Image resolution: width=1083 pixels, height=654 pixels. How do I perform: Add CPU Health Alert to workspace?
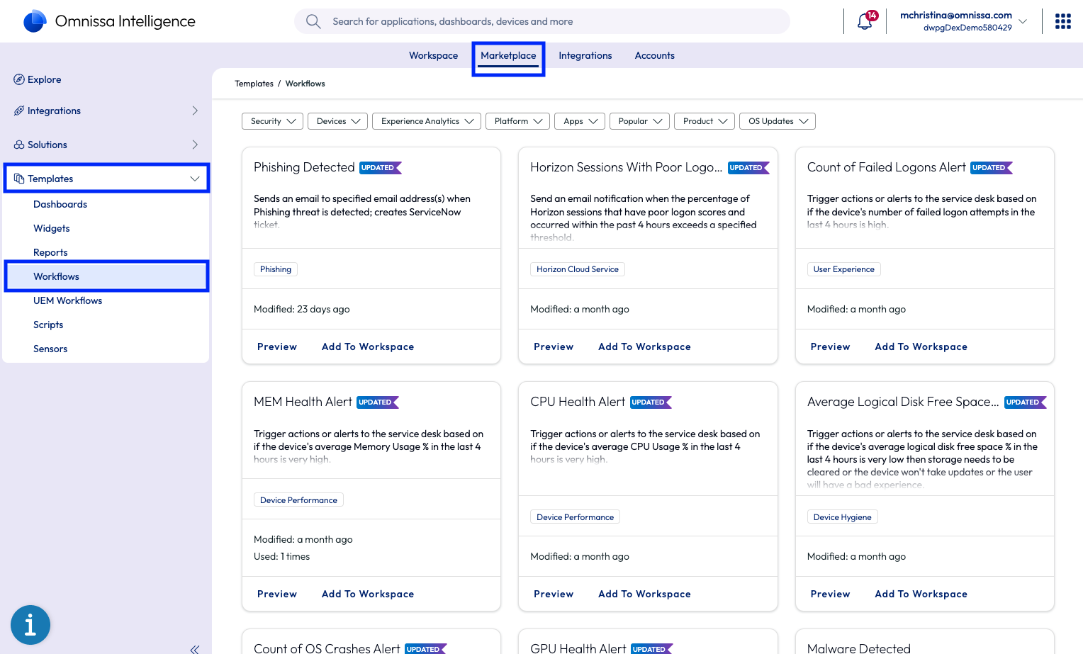[x=644, y=594]
